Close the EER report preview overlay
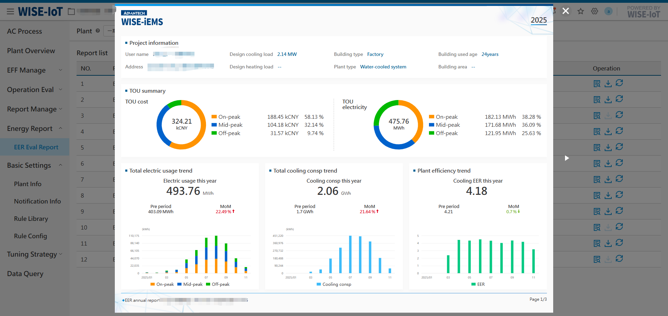The image size is (668, 316). [x=566, y=11]
